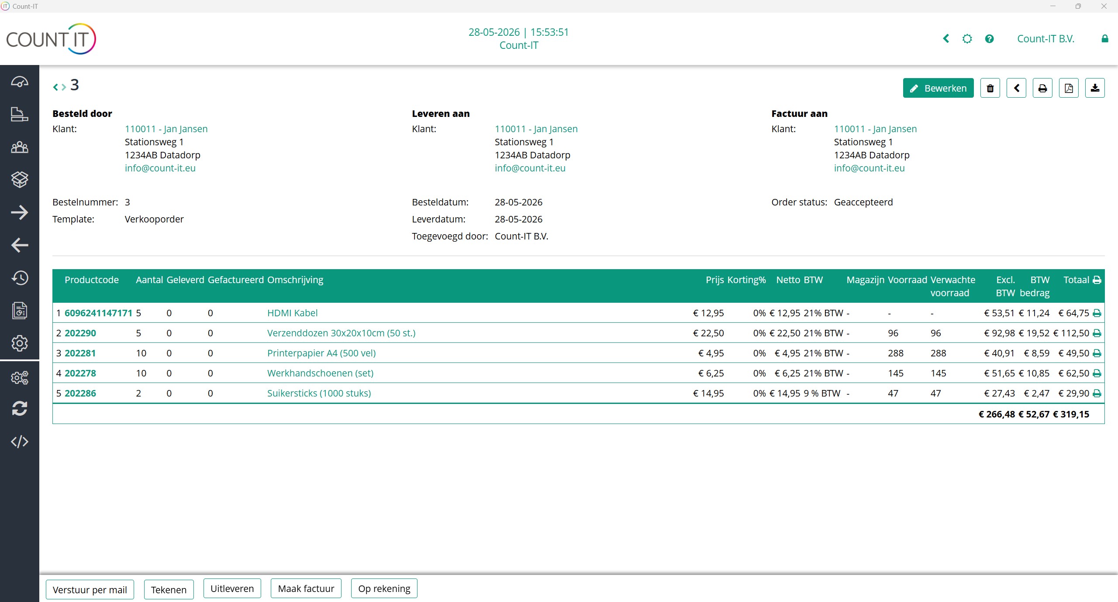Viewport: 1118px width, 602px height.
Task: Print the order via top printer icon
Action: (x=1042, y=88)
